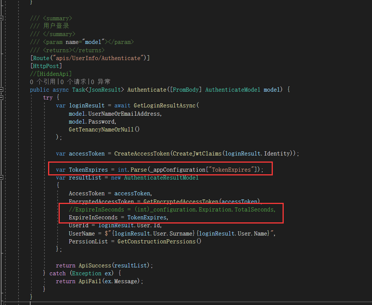Click the AuthenticateModel parameter type
This screenshot has height=305, width=372.
233,90
